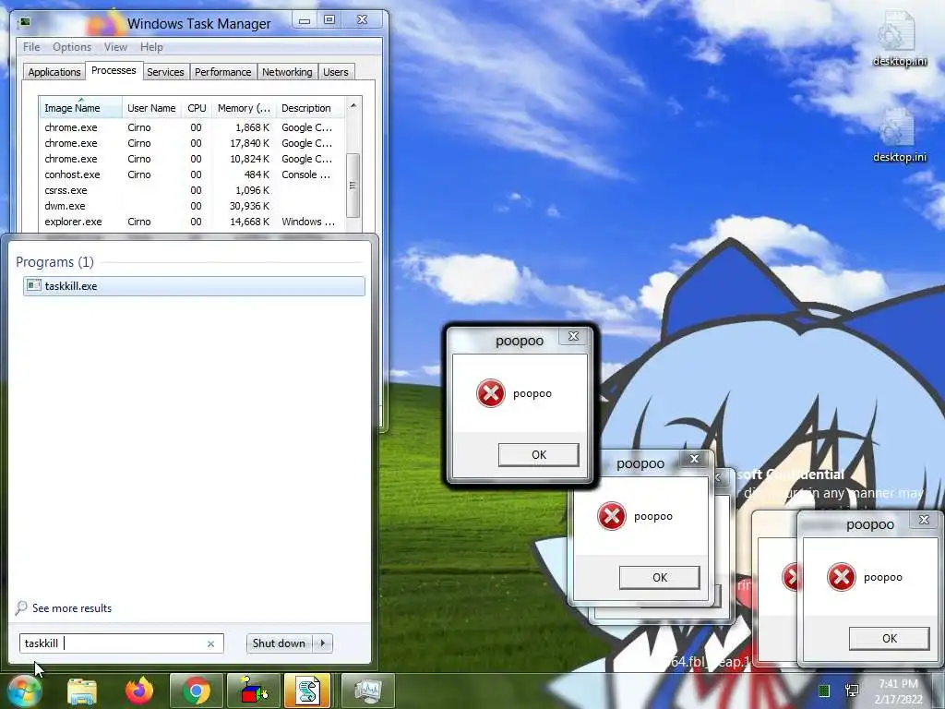
Task: Select upper desktop.ini desktop icon
Action: click(899, 40)
